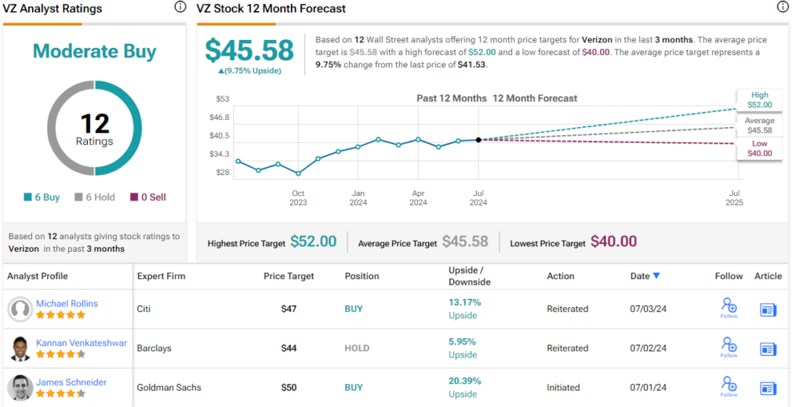
Task: Click Michael Rollins avatar thumbnail
Action: pos(20,309)
